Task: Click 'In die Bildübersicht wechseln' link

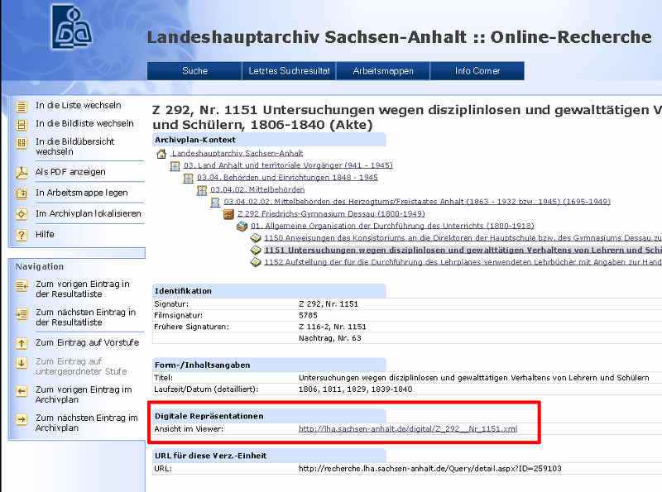Action: point(75,146)
